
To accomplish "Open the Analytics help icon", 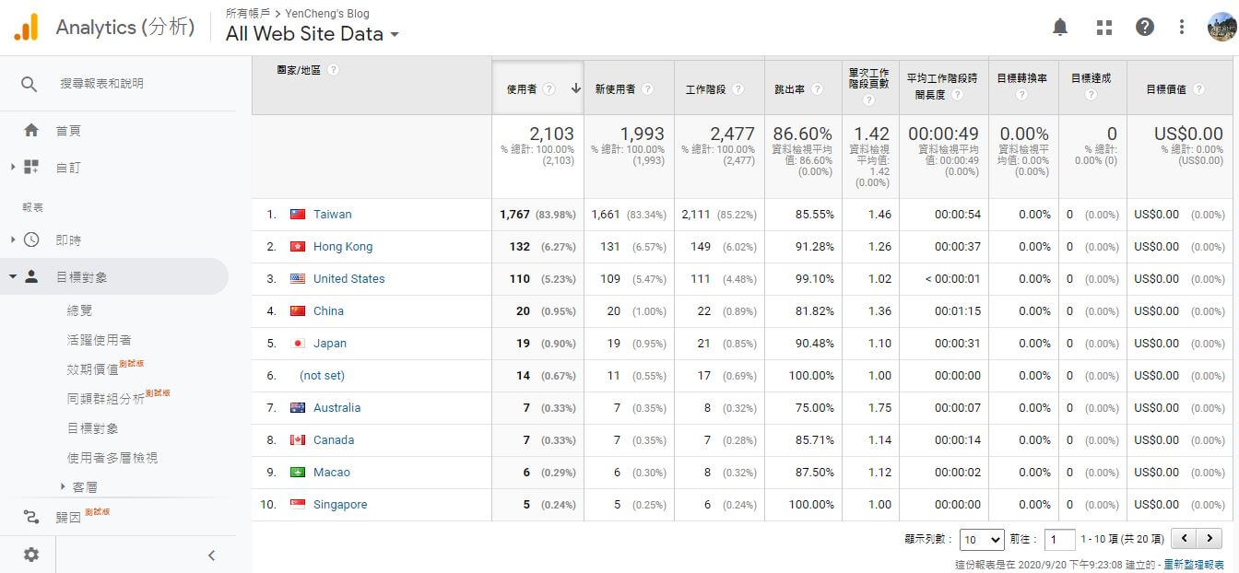I will click(x=1145, y=27).
